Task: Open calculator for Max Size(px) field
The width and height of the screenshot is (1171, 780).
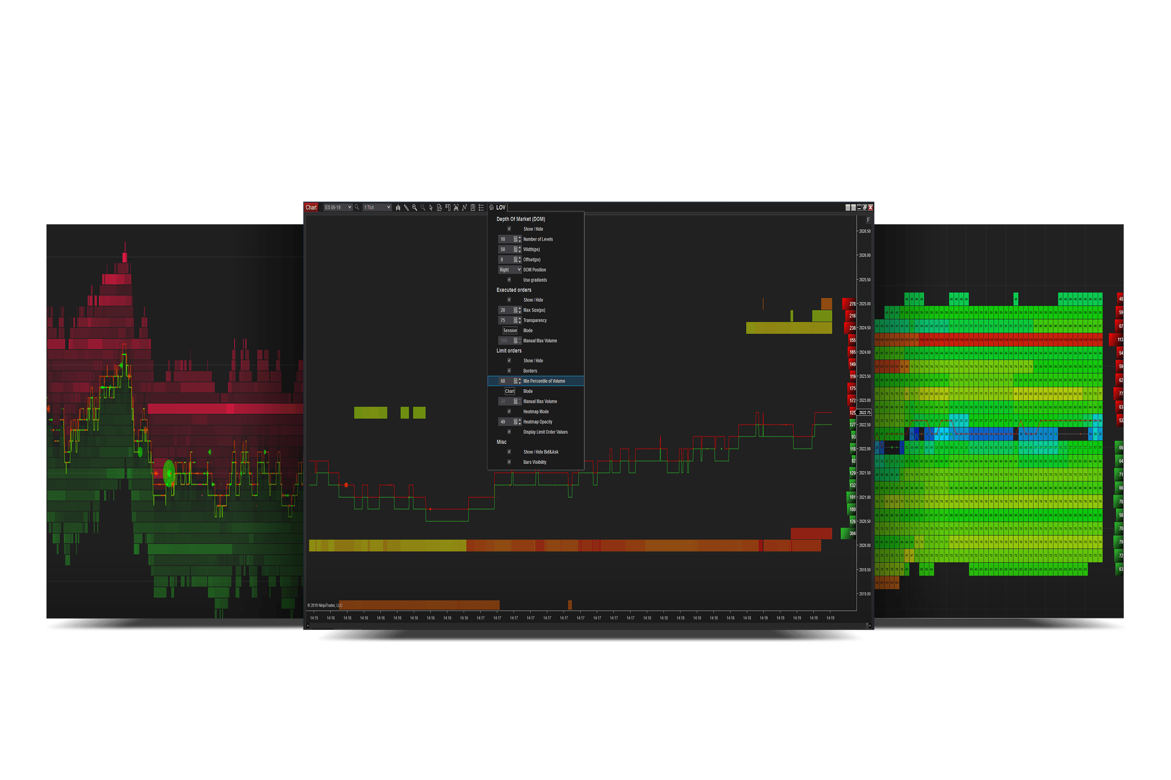Action: pos(515,310)
